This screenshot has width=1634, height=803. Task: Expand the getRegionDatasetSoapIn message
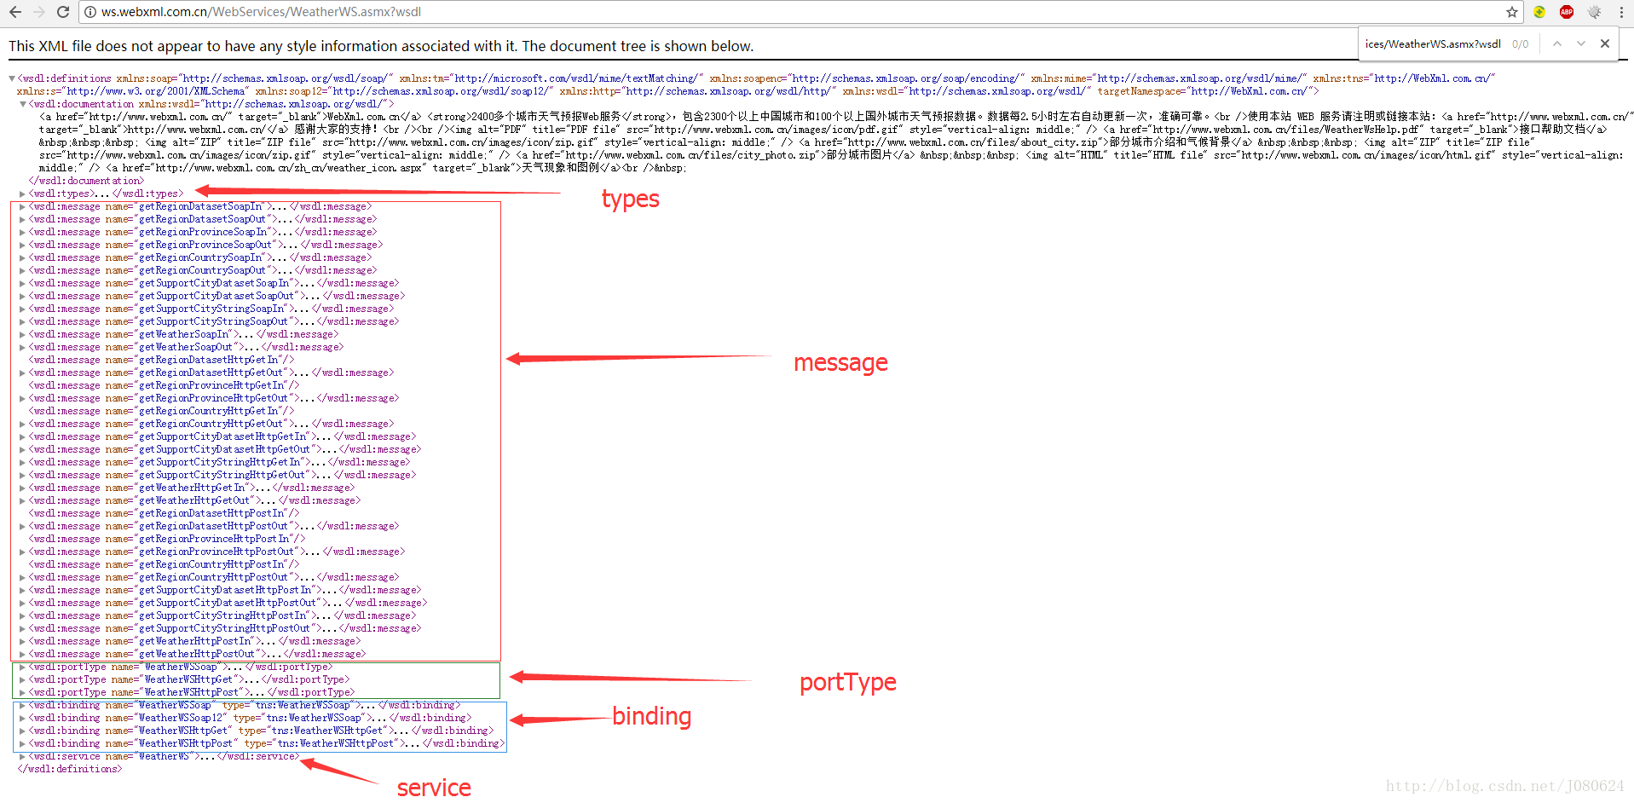(x=23, y=206)
